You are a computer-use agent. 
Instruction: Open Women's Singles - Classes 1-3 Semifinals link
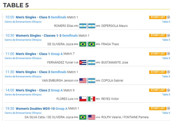point(47,36)
